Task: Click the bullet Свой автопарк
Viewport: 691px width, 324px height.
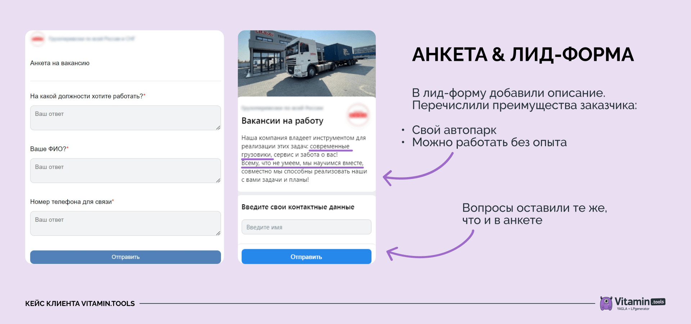Action: [x=454, y=130]
